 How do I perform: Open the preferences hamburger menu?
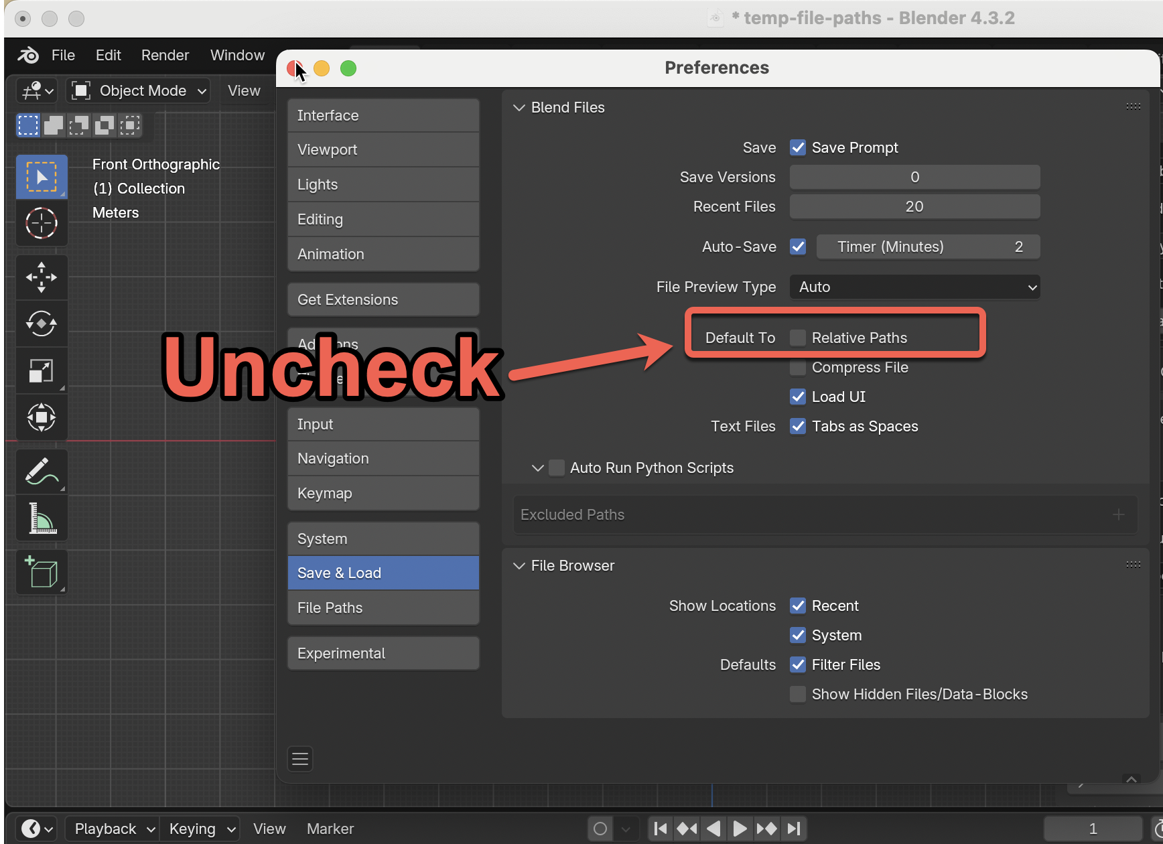click(300, 759)
